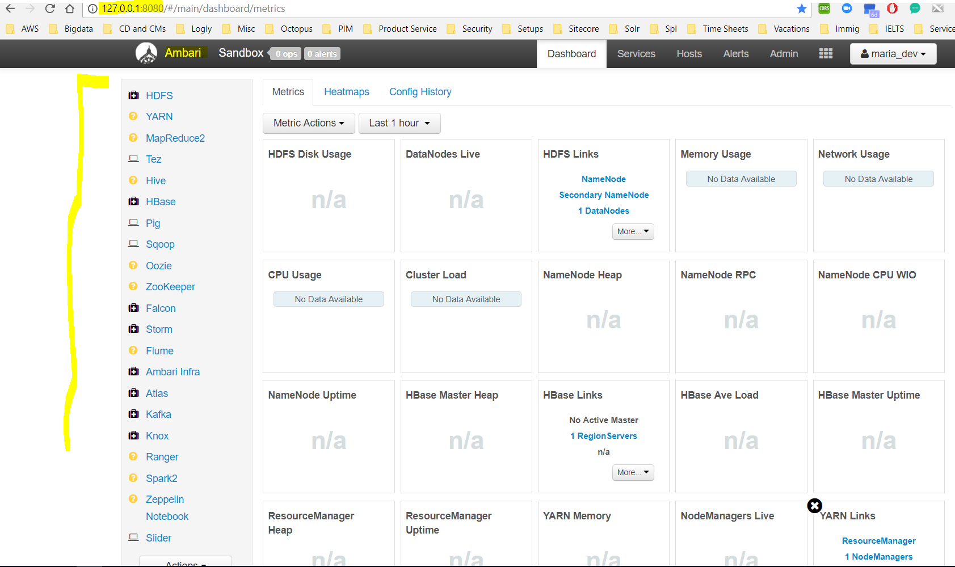Click the browser address bar URL

[193, 9]
